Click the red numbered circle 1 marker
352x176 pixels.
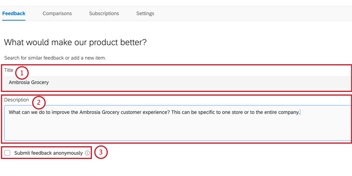(22, 73)
